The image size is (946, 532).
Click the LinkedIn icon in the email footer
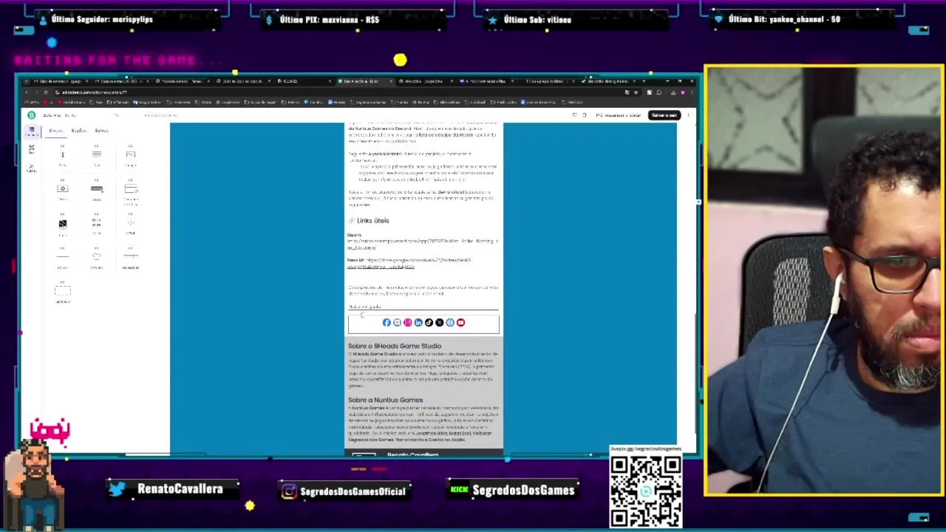[x=418, y=323]
